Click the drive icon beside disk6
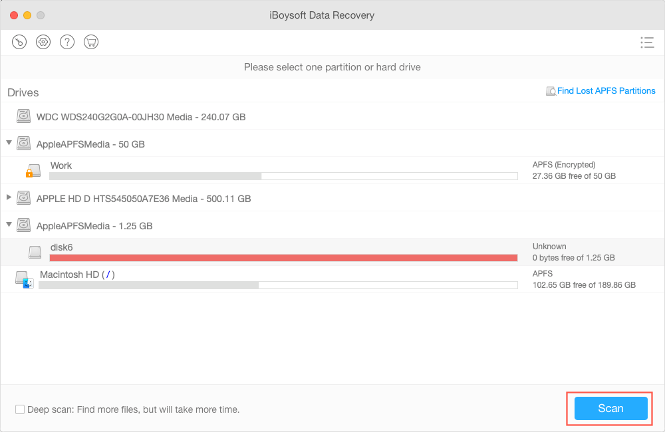The height and width of the screenshot is (432, 665). [x=35, y=252]
